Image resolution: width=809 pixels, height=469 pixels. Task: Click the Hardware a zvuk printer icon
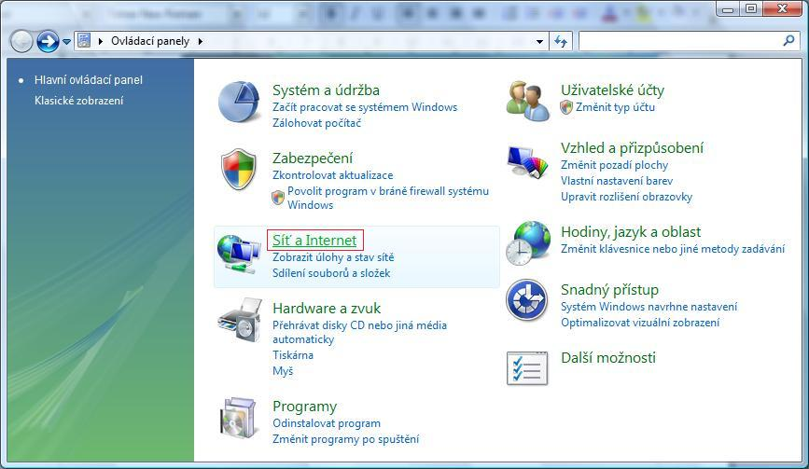(239, 321)
